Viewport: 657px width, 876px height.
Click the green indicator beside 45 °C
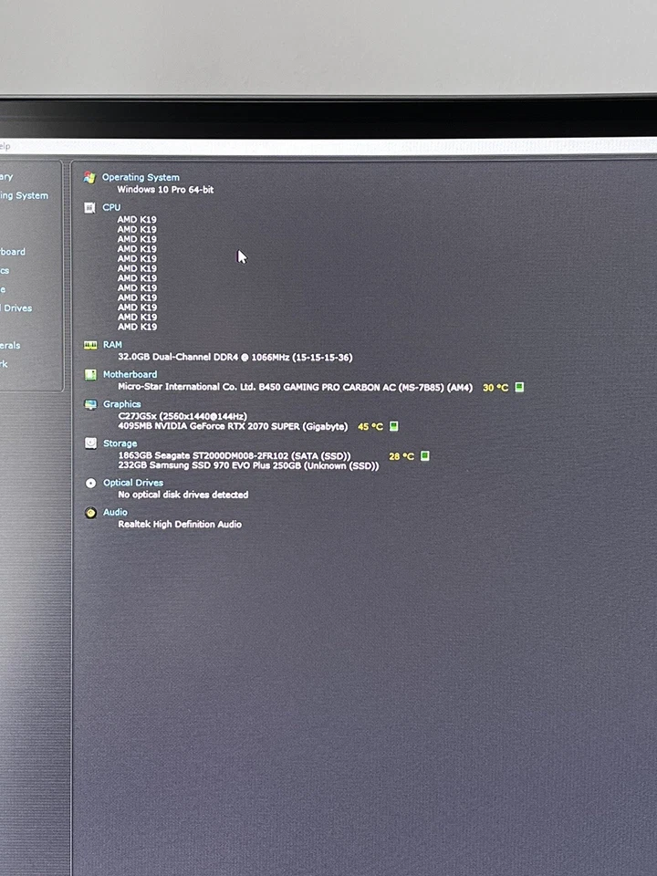point(393,426)
